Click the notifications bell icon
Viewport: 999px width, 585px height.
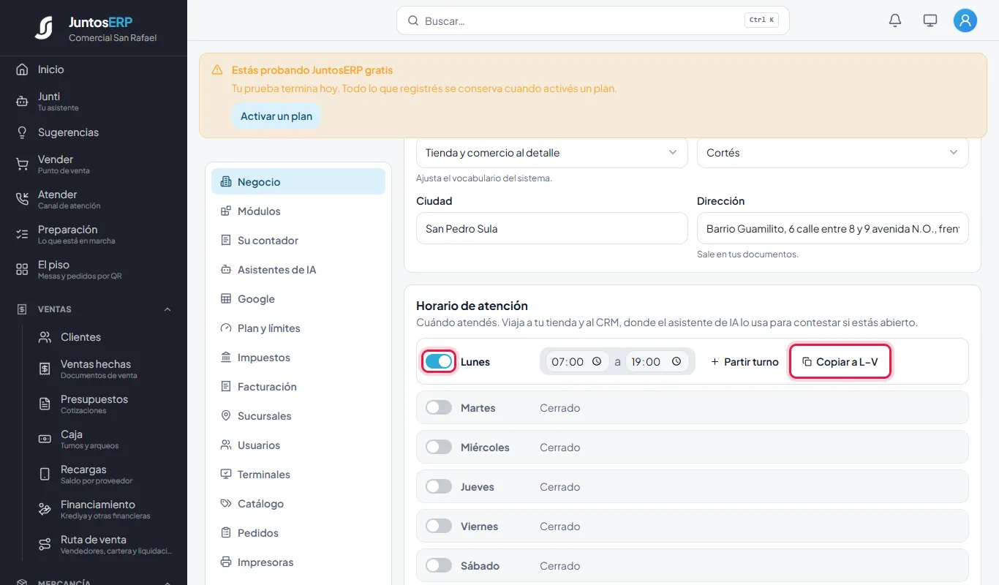tap(895, 20)
